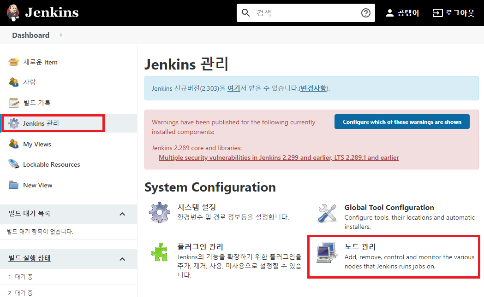This screenshot has width=484, height=297.
Task: Go to Dashboard breadcrumb
Action: (x=30, y=35)
